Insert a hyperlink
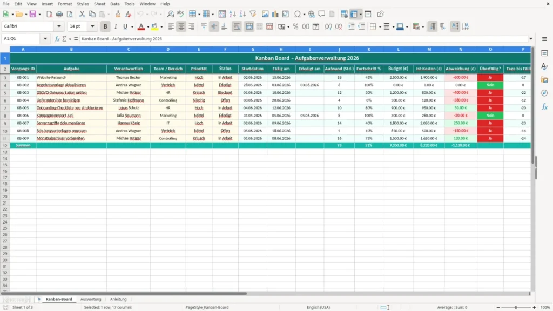Screen dimensions: 553x311 [312, 14]
